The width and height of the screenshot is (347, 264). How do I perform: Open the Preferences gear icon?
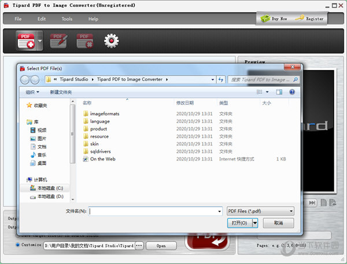tap(111, 41)
